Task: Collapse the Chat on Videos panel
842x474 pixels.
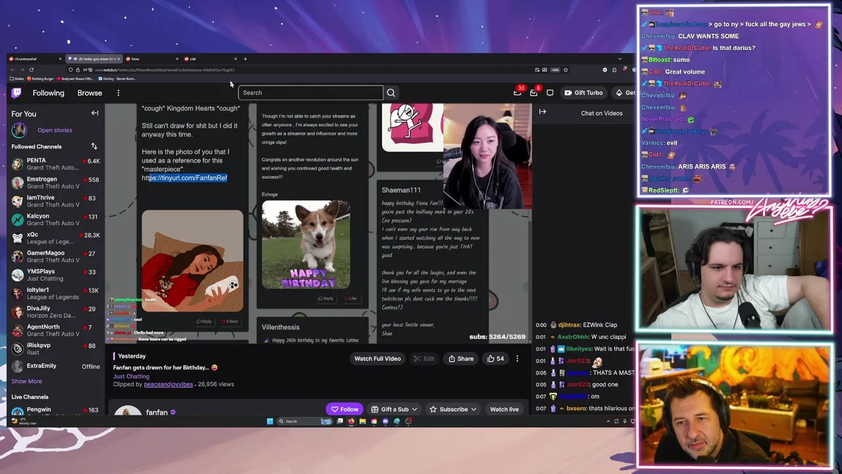Action: click(x=543, y=112)
